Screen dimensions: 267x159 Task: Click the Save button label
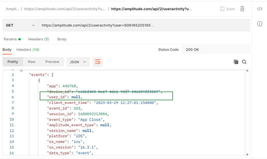pos(230,9)
